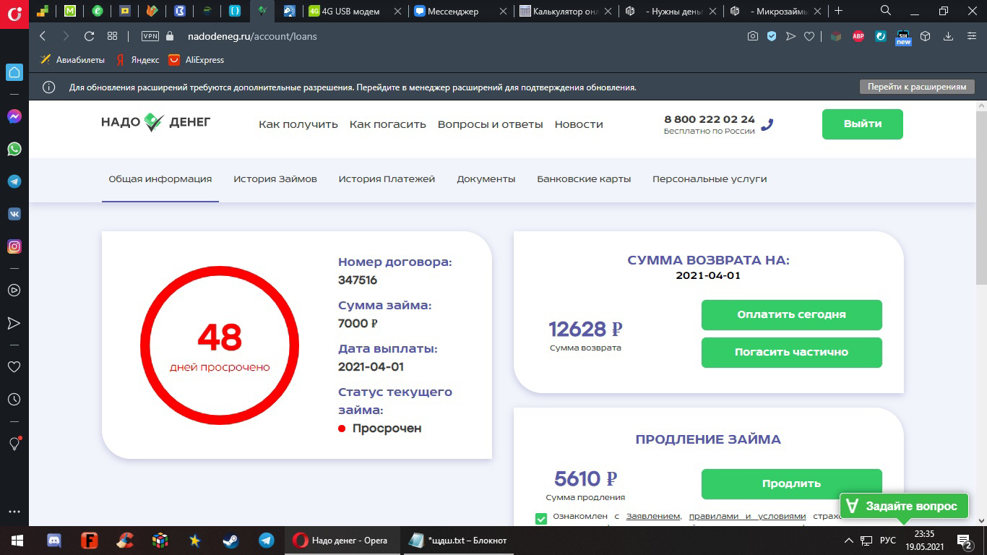The width and height of the screenshot is (987, 555).
Task: Click the lightbulb icon in the sidebar
Action: click(14, 443)
